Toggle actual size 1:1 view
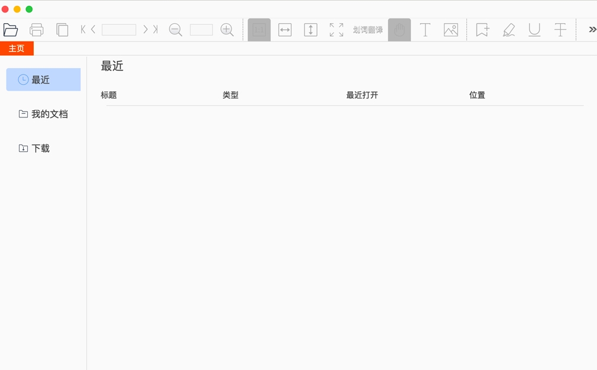 pyautogui.click(x=259, y=29)
